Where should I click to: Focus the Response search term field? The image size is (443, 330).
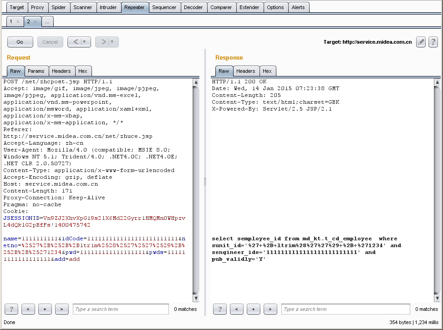[x=346, y=309]
